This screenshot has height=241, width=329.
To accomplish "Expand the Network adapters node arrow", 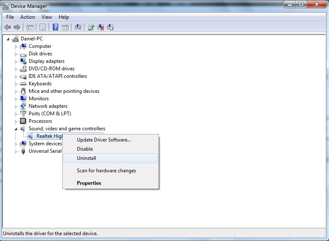I will click(x=16, y=107).
